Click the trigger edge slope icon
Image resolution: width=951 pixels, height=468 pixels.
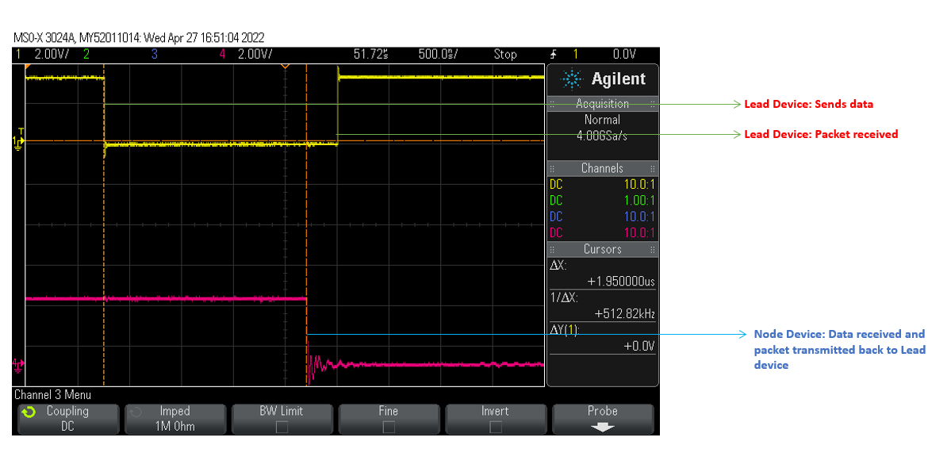pyautogui.click(x=552, y=54)
